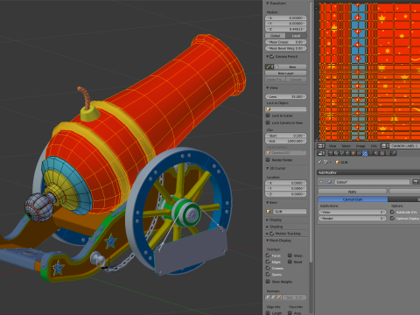Switch to the World properties tab icon
Image resolution: width=420 pixels, height=315 pixels.
coord(347,153)
